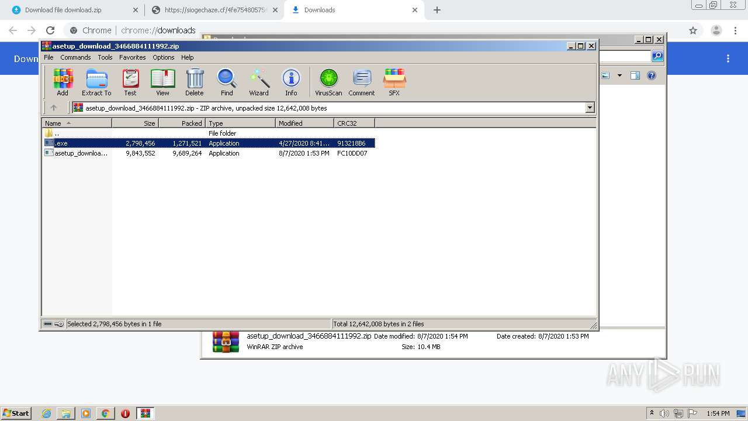This screenshot has width=748, height=421.
Task: Launch Chrome from the taskbar
Action: 105,413
